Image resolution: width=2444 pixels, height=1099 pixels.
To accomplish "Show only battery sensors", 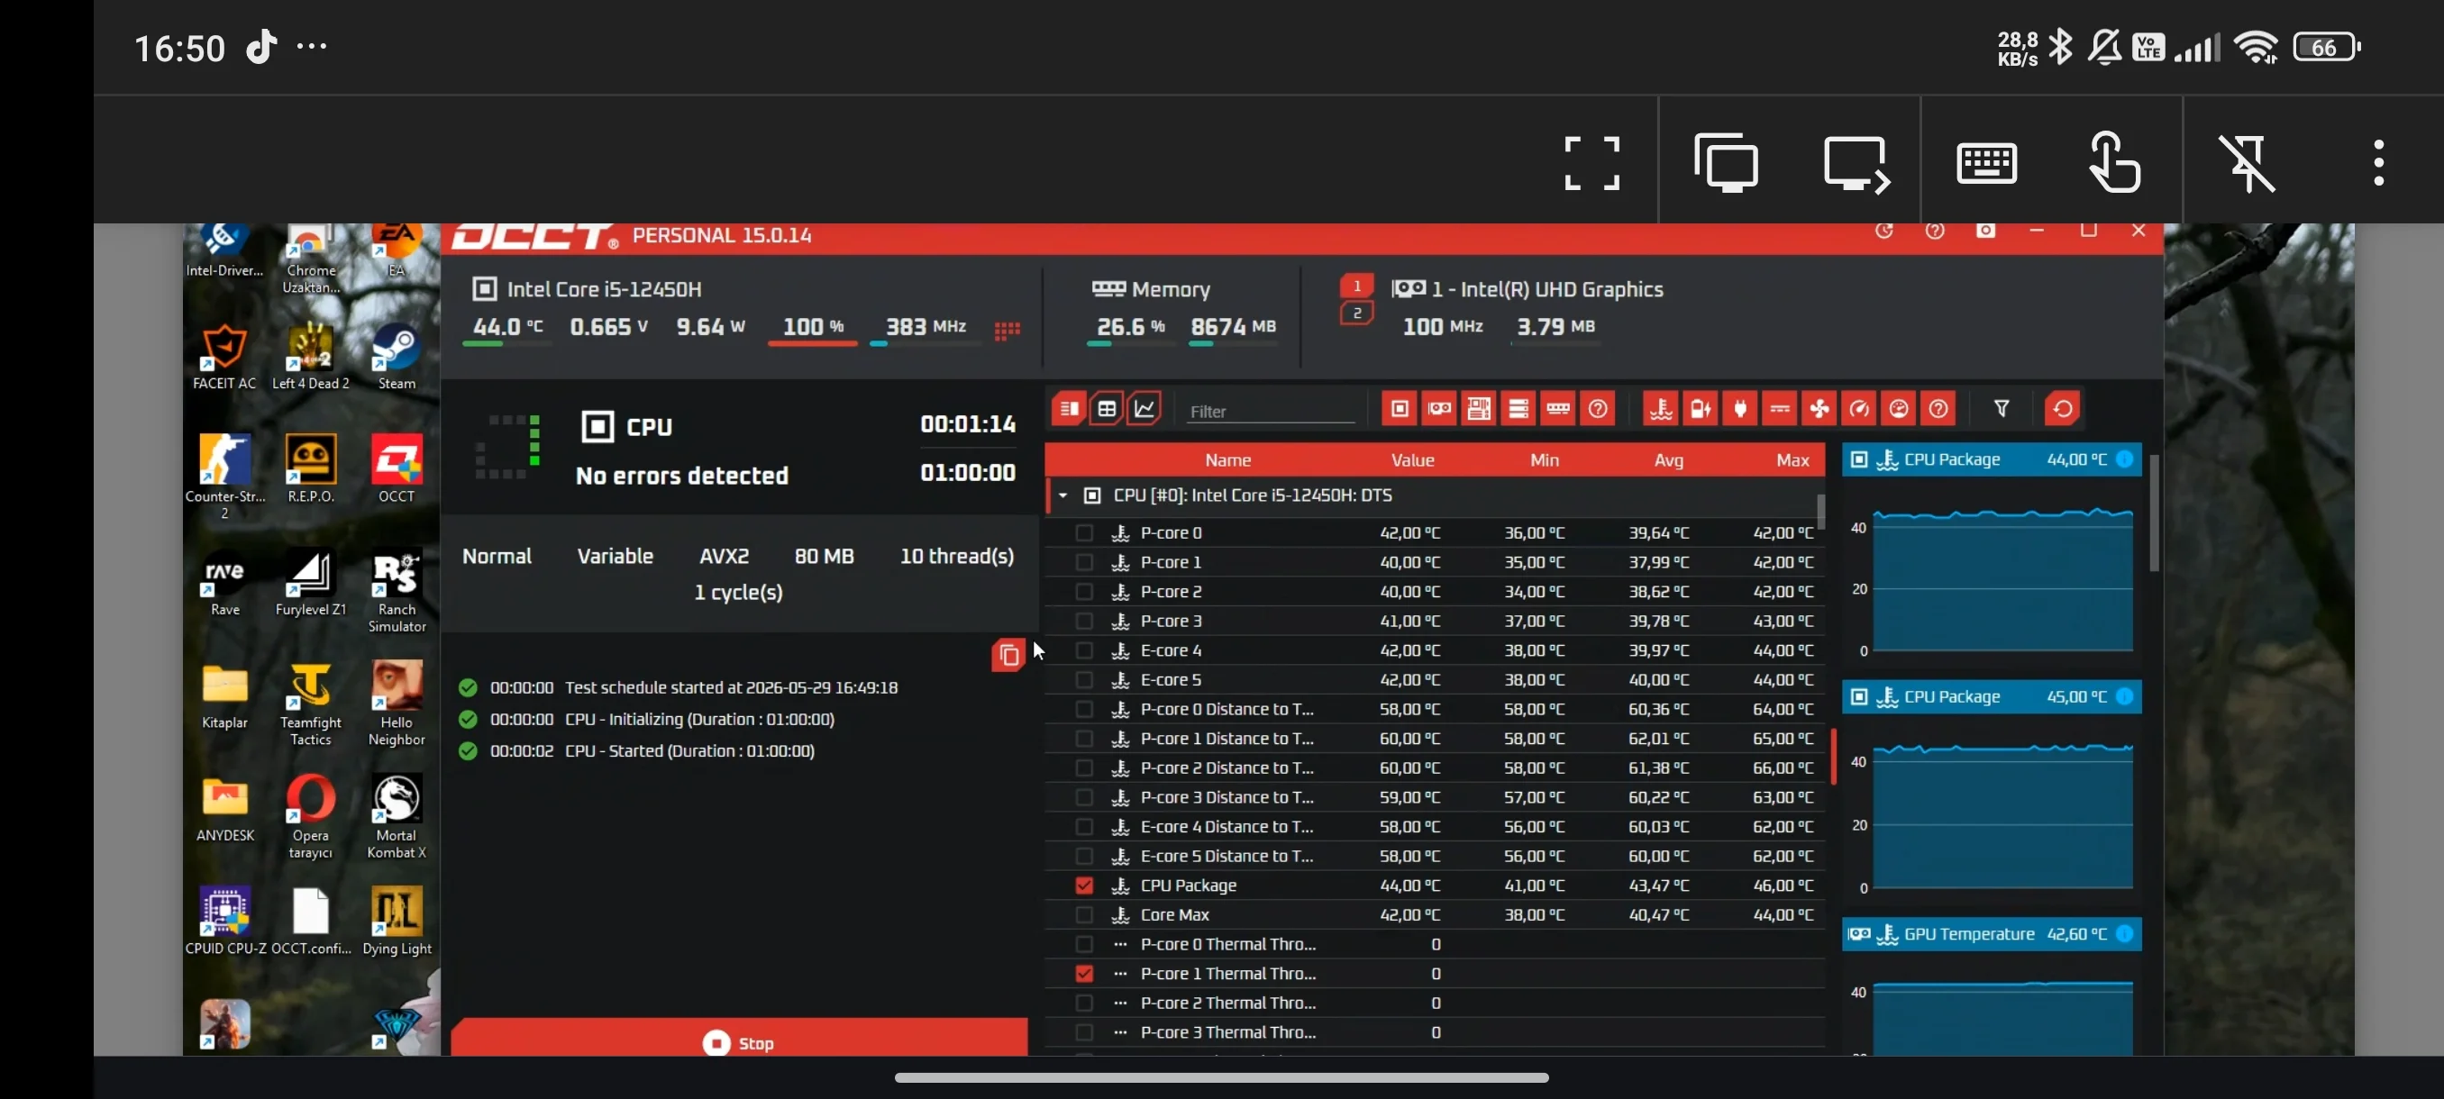I will (1701, 409).
